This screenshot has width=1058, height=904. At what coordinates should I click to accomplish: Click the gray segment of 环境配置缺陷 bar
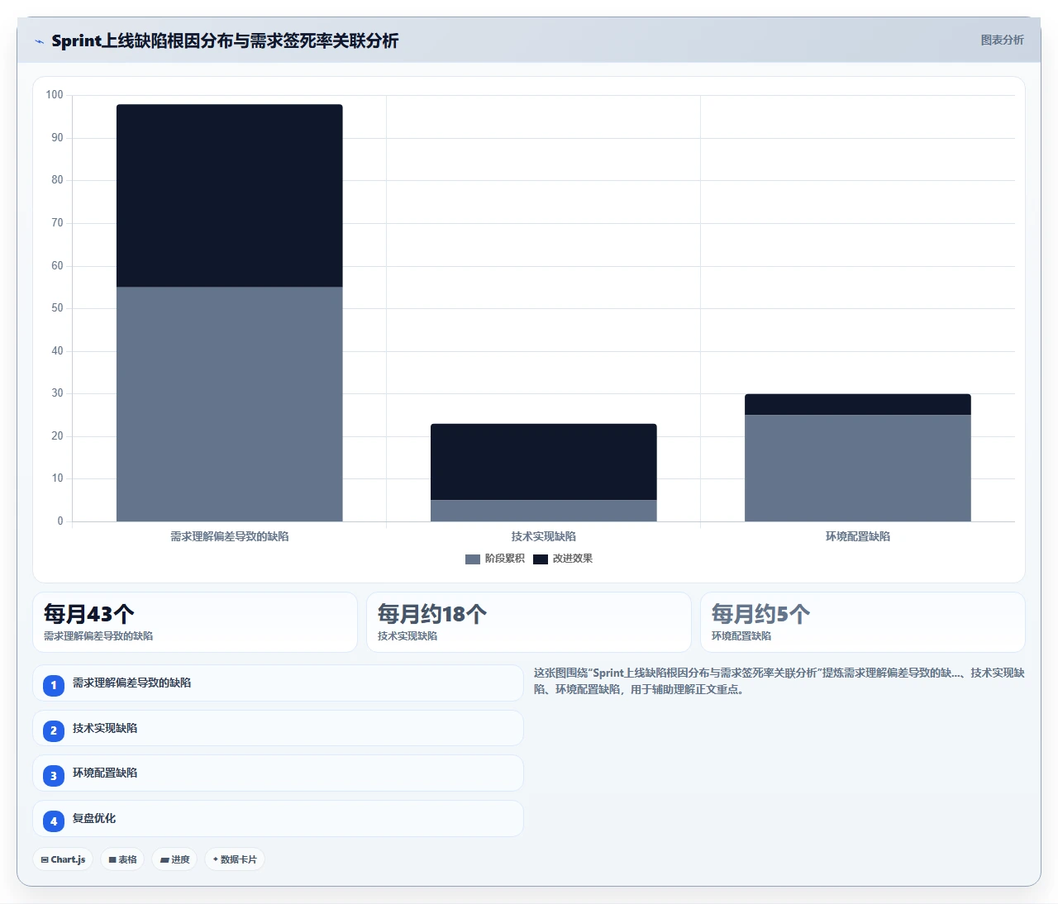[858, 468]
